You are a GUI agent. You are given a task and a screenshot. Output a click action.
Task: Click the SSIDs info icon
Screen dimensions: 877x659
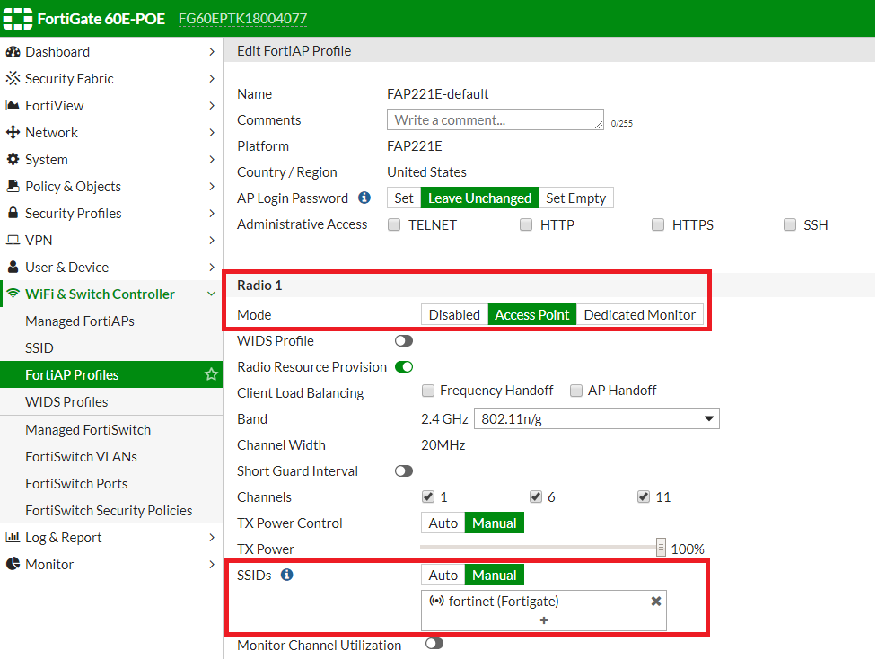[x=286, y=575]
